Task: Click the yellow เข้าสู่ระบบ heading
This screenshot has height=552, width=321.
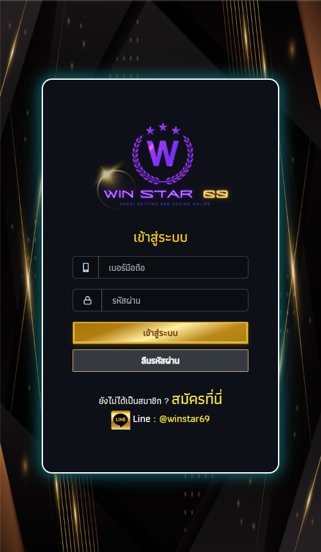Action: (160, 237)
